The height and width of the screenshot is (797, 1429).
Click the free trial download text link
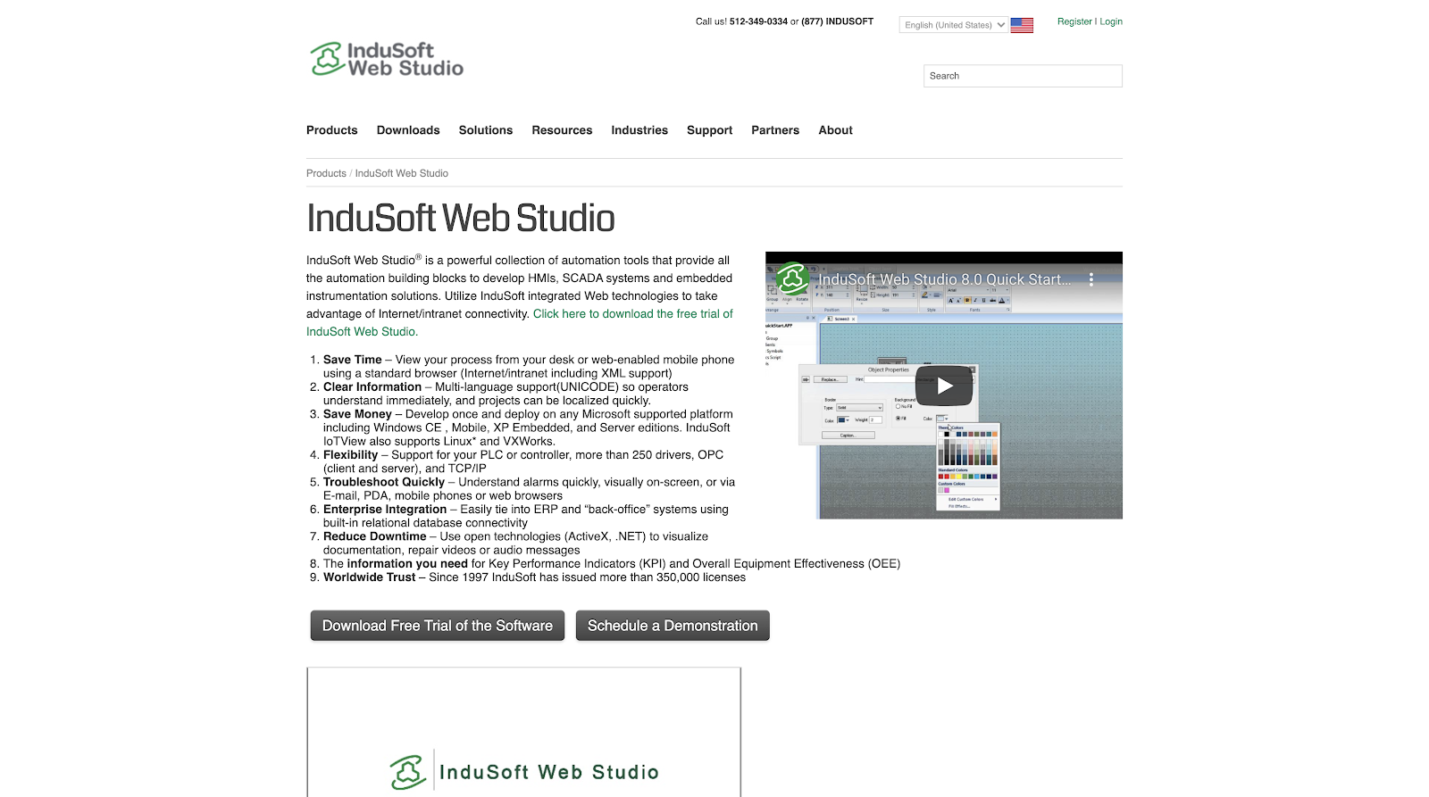[520, 322]
